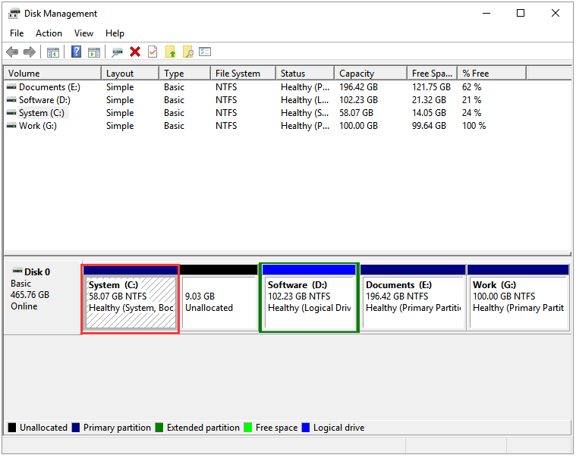The image size is (576, 458).
Task: Select Software (D:) in the volume list
Action: (45, 100)
